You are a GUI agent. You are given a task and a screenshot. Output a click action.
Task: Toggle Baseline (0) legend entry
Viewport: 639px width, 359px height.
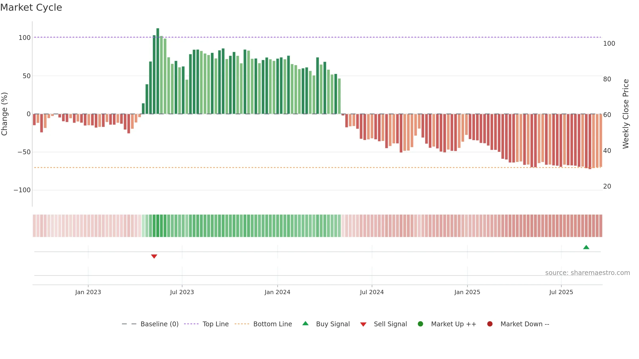150,324
